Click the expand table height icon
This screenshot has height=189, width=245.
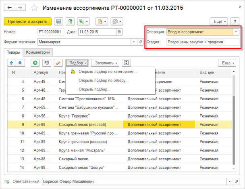(x=126, y=63)
